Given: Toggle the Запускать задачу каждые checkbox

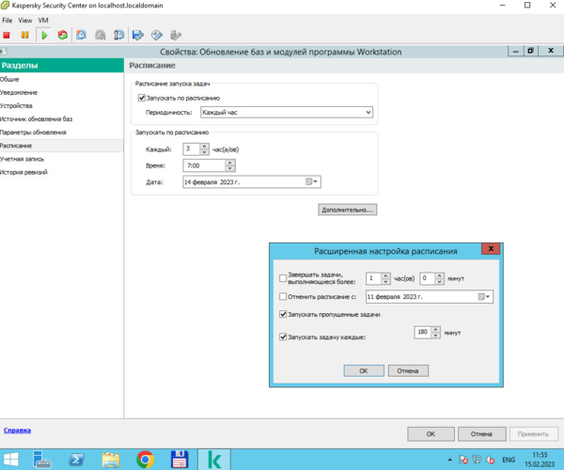Looking at the screenshot, I should pos(283,337).
